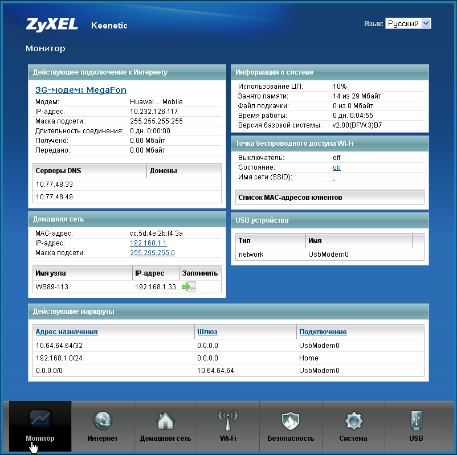457x455 pixels.
Task: Open the Интернет globe icon
Action: click(x=103, y=421)
